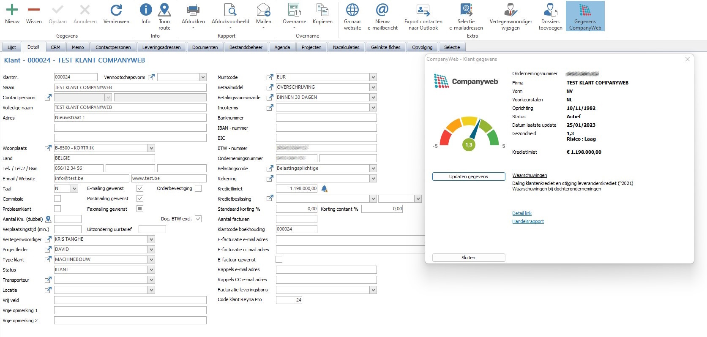Click the Waarschuwingen link
Image resolution: width=707 pixels, height=337 pixels.
click(530, 175)
